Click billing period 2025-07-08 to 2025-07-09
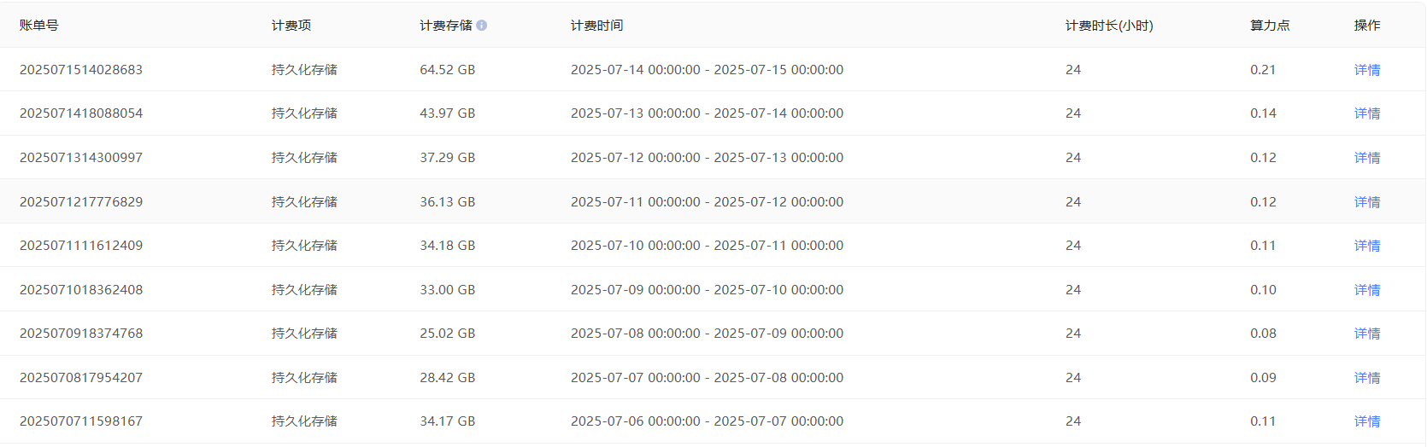 tap(708, 334)
